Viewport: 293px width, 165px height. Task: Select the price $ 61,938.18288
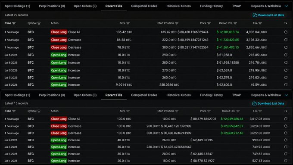point(228,62)
